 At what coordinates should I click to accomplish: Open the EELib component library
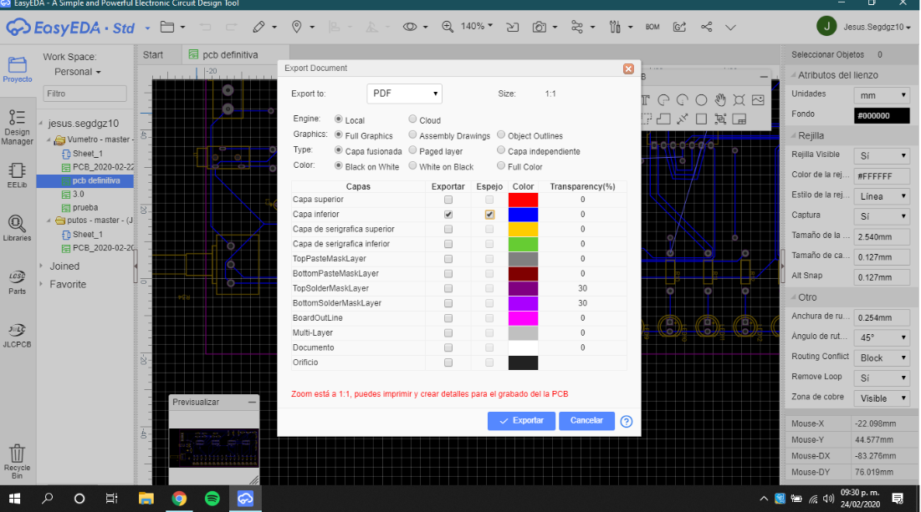pyautogui.click(x=17, y=174)
